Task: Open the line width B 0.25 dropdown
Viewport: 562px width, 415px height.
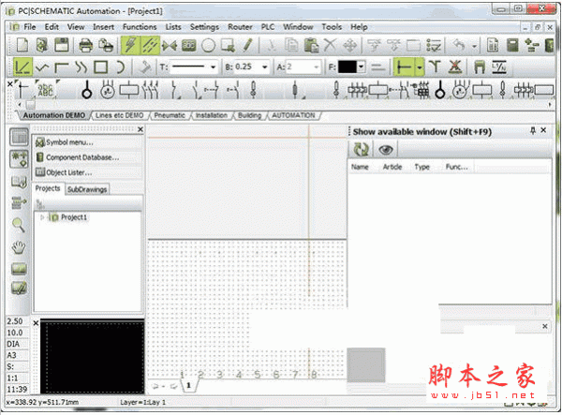Action: click(265, 67)
